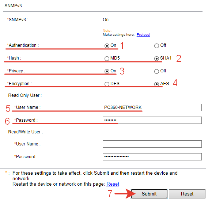Select MD5 as the Hash algorithm
208x201 pixels.
click(x=107, y=58)
